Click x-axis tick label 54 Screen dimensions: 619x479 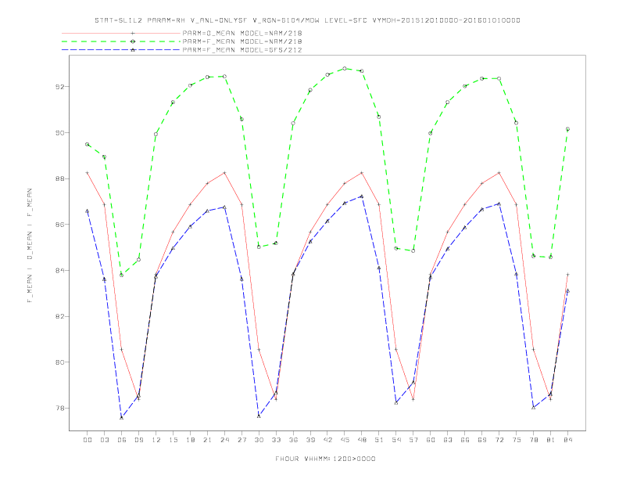pos(396,440)
